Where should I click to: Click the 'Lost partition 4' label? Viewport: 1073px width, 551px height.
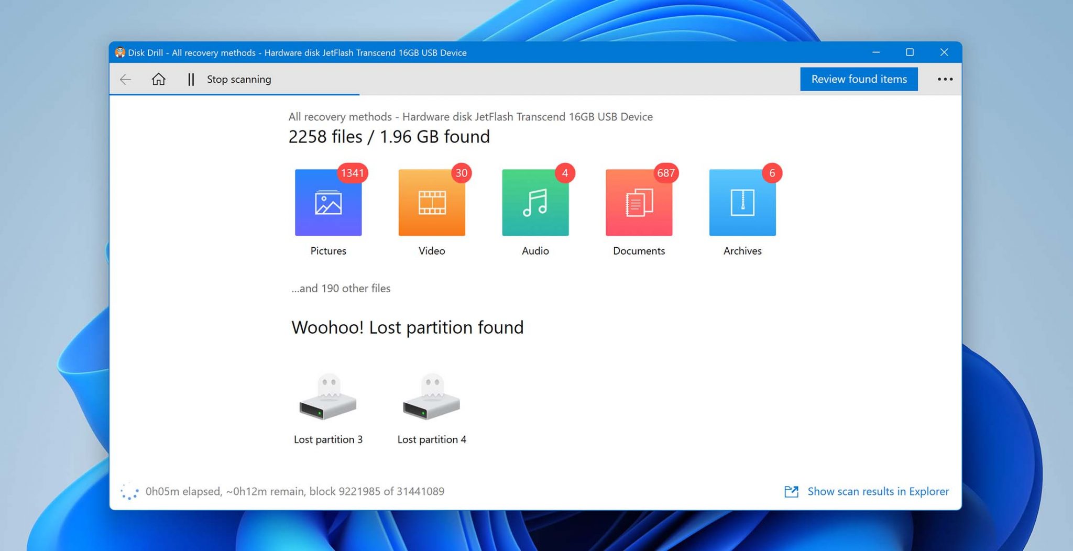click(432, 439)
